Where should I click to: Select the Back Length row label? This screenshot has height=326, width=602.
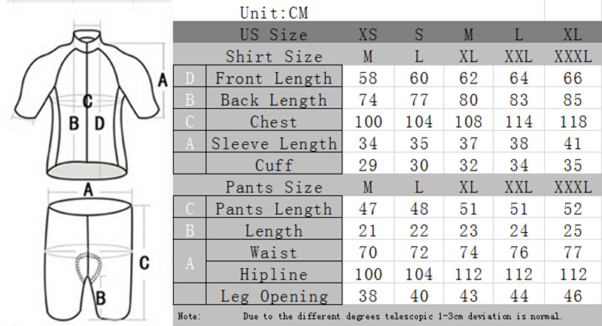point(273,100)
